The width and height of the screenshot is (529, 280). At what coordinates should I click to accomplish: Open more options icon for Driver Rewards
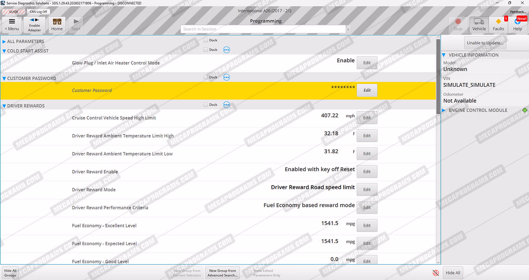tap(227, 105)
